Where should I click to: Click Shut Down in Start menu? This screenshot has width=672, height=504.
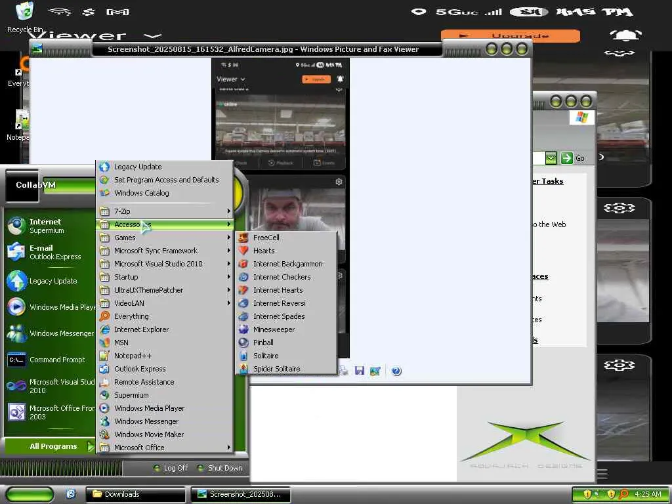[220, 468]
